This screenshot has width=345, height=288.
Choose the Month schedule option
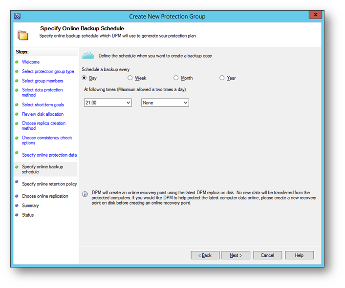click(x=176, y=78)
